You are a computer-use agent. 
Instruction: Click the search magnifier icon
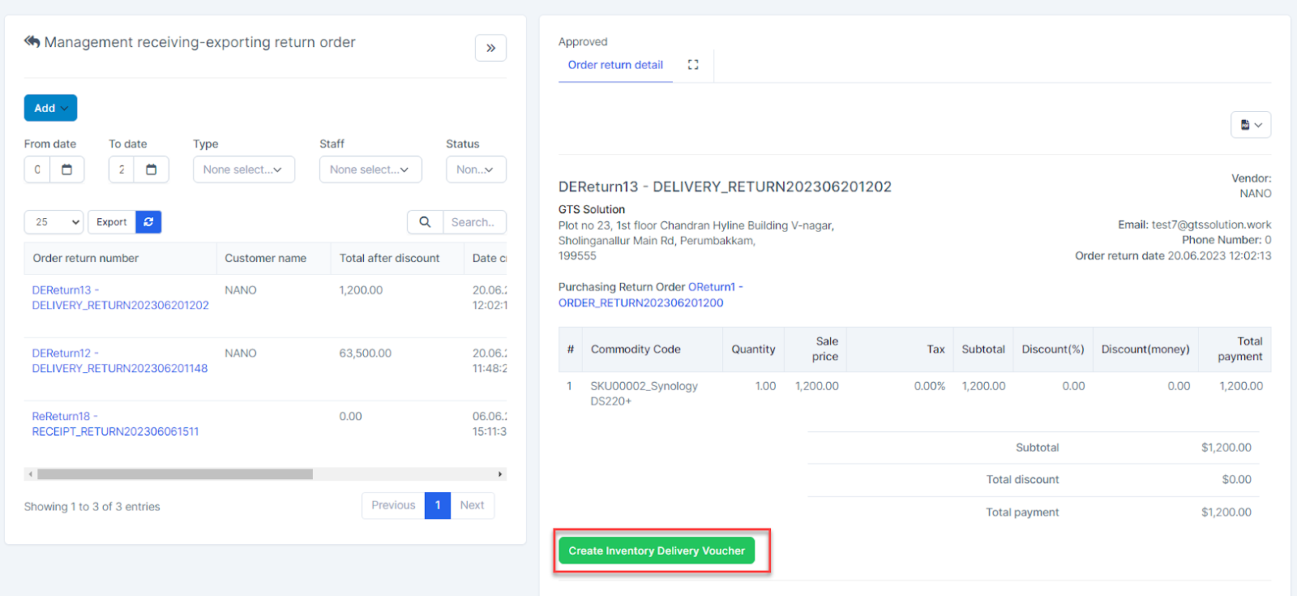coord(425,222)
